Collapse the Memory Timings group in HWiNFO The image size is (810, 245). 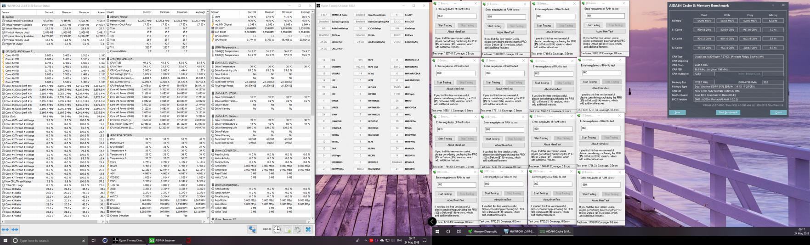tap(108, 17)
